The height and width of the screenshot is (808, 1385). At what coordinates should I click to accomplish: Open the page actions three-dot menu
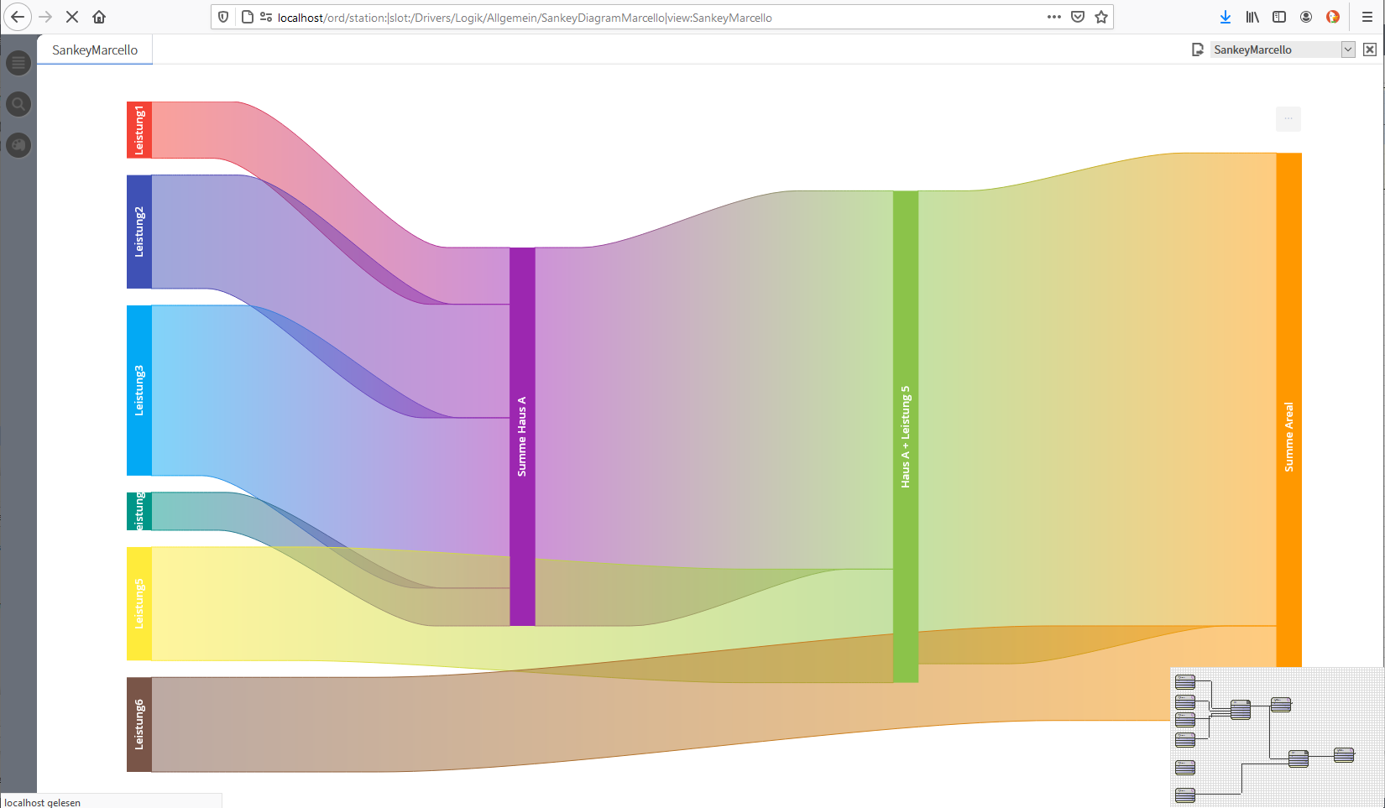click(x=1054, y=17)
